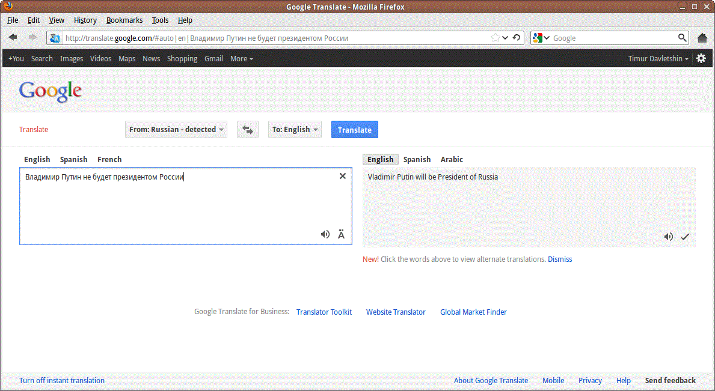The width and height of the screenshot is (715, 391).
Task: Open the Translator Toolkit link
Action: tap(324, 312)
